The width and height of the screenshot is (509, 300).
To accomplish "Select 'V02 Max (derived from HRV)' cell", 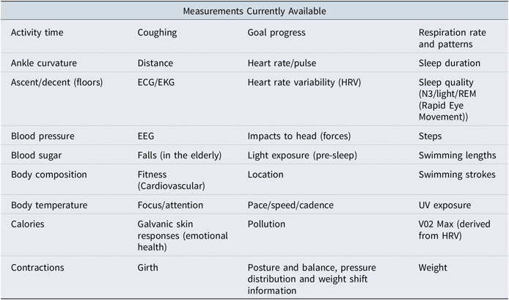I will coord(454,230).
